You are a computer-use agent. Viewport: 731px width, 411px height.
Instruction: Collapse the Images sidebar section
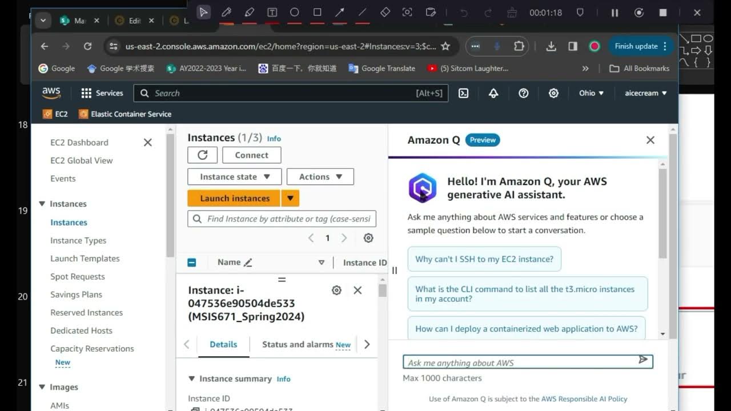[42, 387]
